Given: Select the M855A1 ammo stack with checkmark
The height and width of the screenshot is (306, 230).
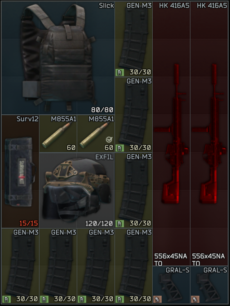Looking at the screenshot, I should pyautogui.click(x=96, y=134).
